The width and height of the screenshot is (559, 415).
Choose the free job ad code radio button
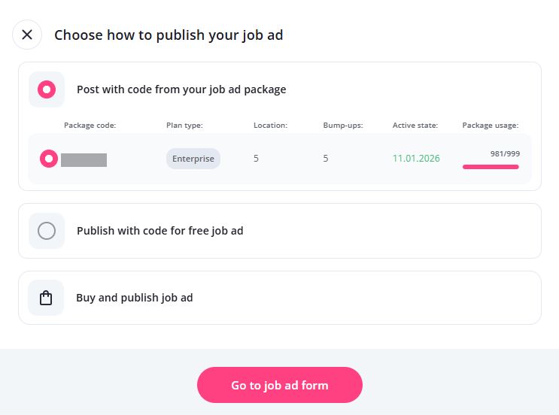click(47, 231)
